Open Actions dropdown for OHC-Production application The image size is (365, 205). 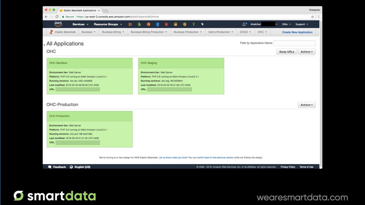click(307, 105)
